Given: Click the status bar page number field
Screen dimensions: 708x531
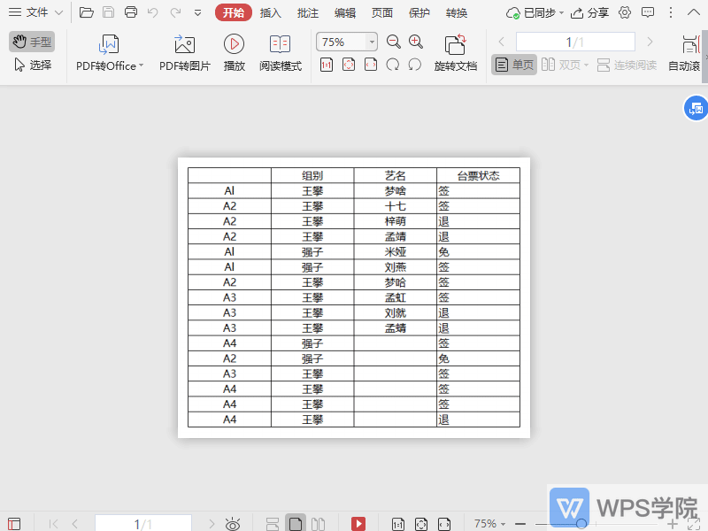Looking at the screenshot, I should [x=143, y=524].
